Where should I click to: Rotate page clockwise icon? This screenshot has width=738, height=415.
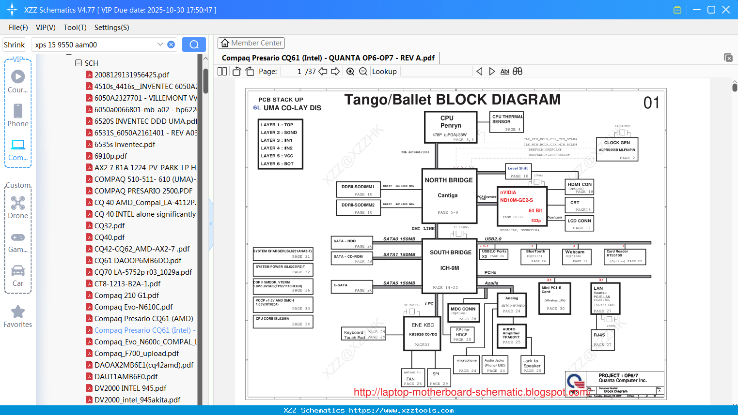click(x=250, y=71)
